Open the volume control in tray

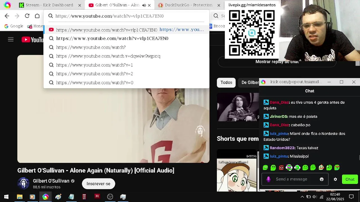pyautogui.click(x=315, y=197)
